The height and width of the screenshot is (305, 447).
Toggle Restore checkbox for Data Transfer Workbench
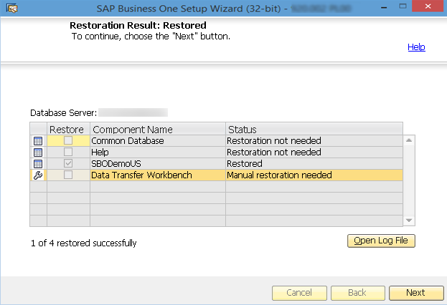(68, 175)
